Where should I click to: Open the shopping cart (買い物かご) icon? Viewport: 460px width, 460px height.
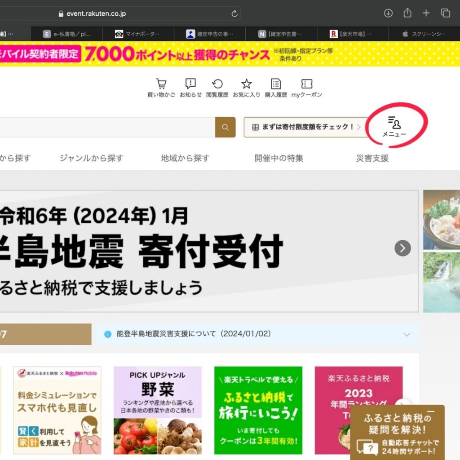(161, 88)
